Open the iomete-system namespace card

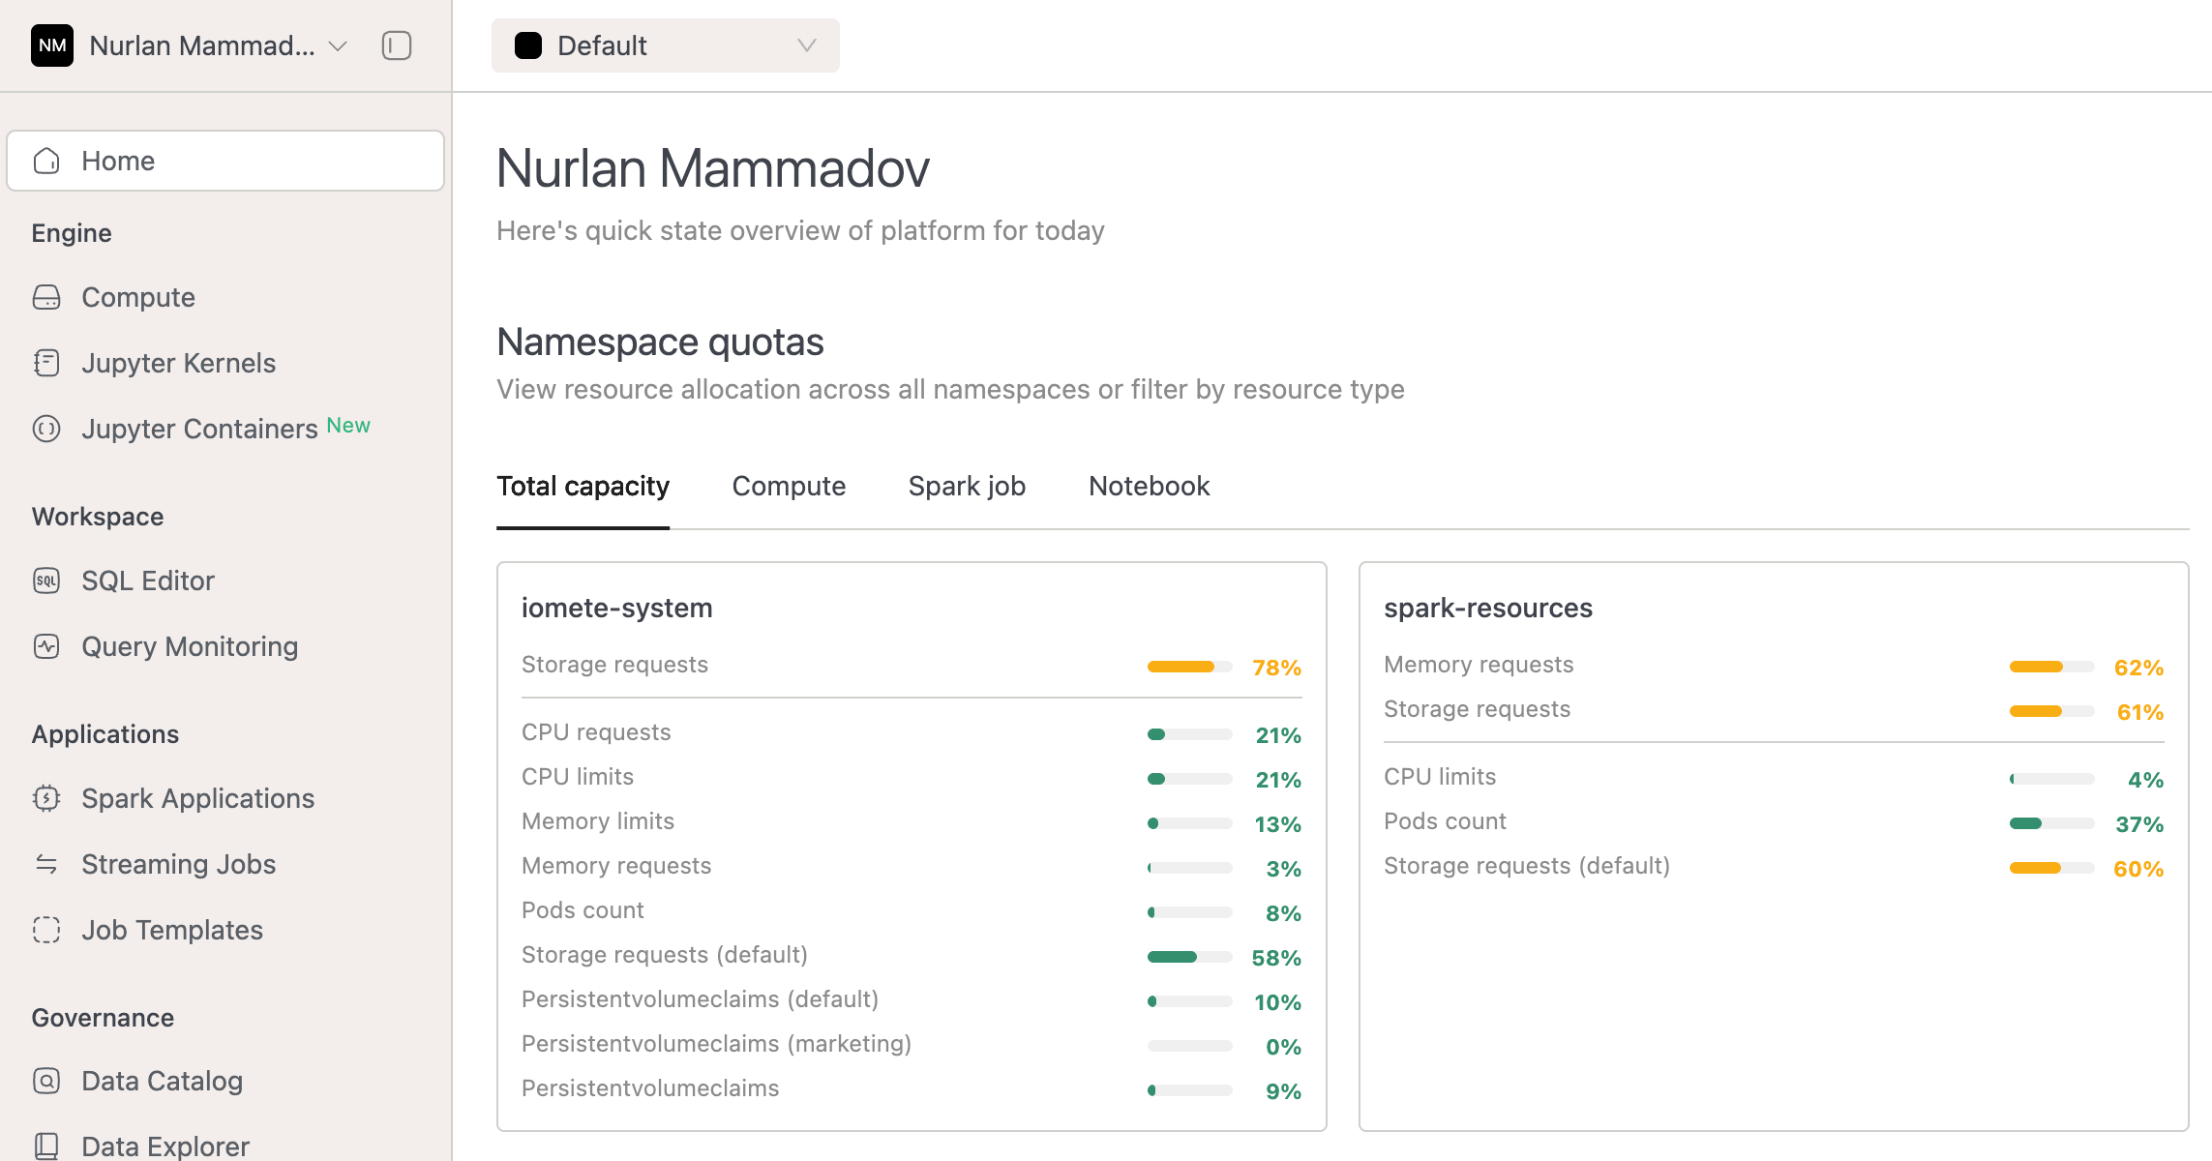pos(616,608)
